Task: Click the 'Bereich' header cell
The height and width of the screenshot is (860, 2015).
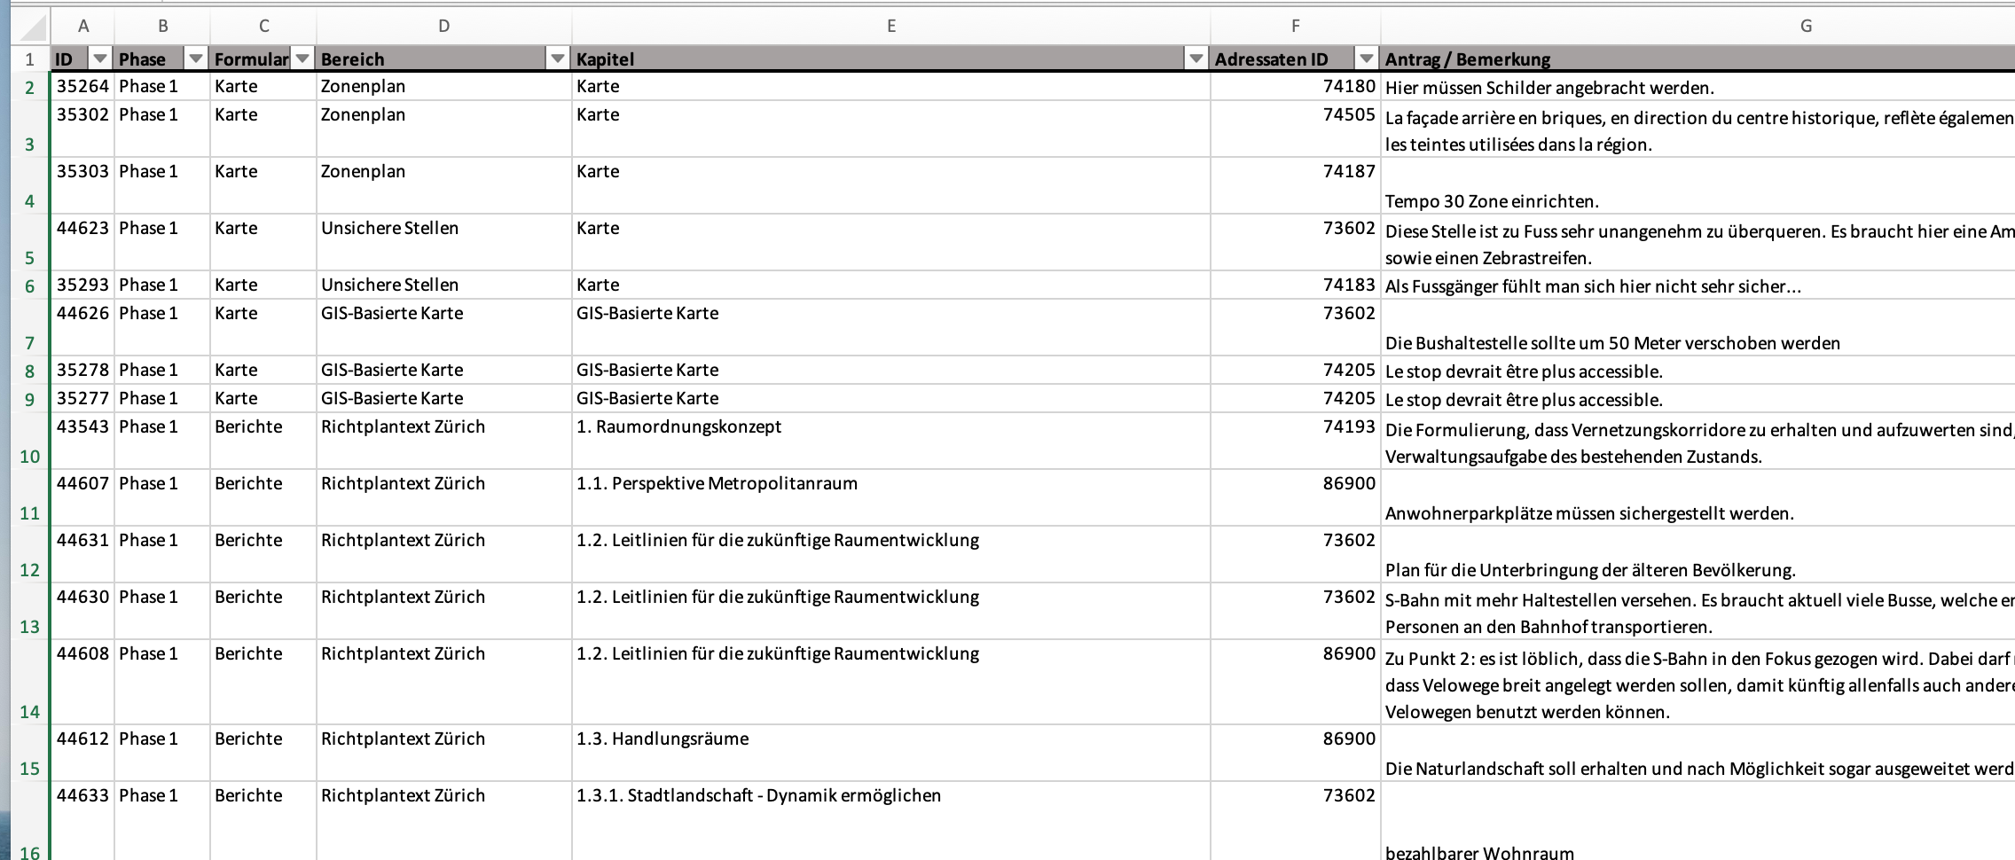Action: [444, 59]
